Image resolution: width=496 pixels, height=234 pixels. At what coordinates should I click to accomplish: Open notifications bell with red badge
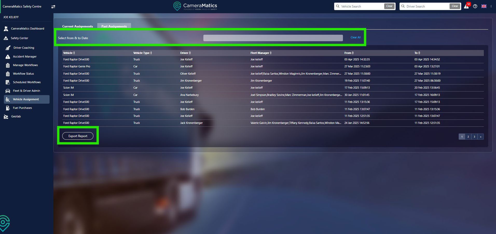point(466,6)
